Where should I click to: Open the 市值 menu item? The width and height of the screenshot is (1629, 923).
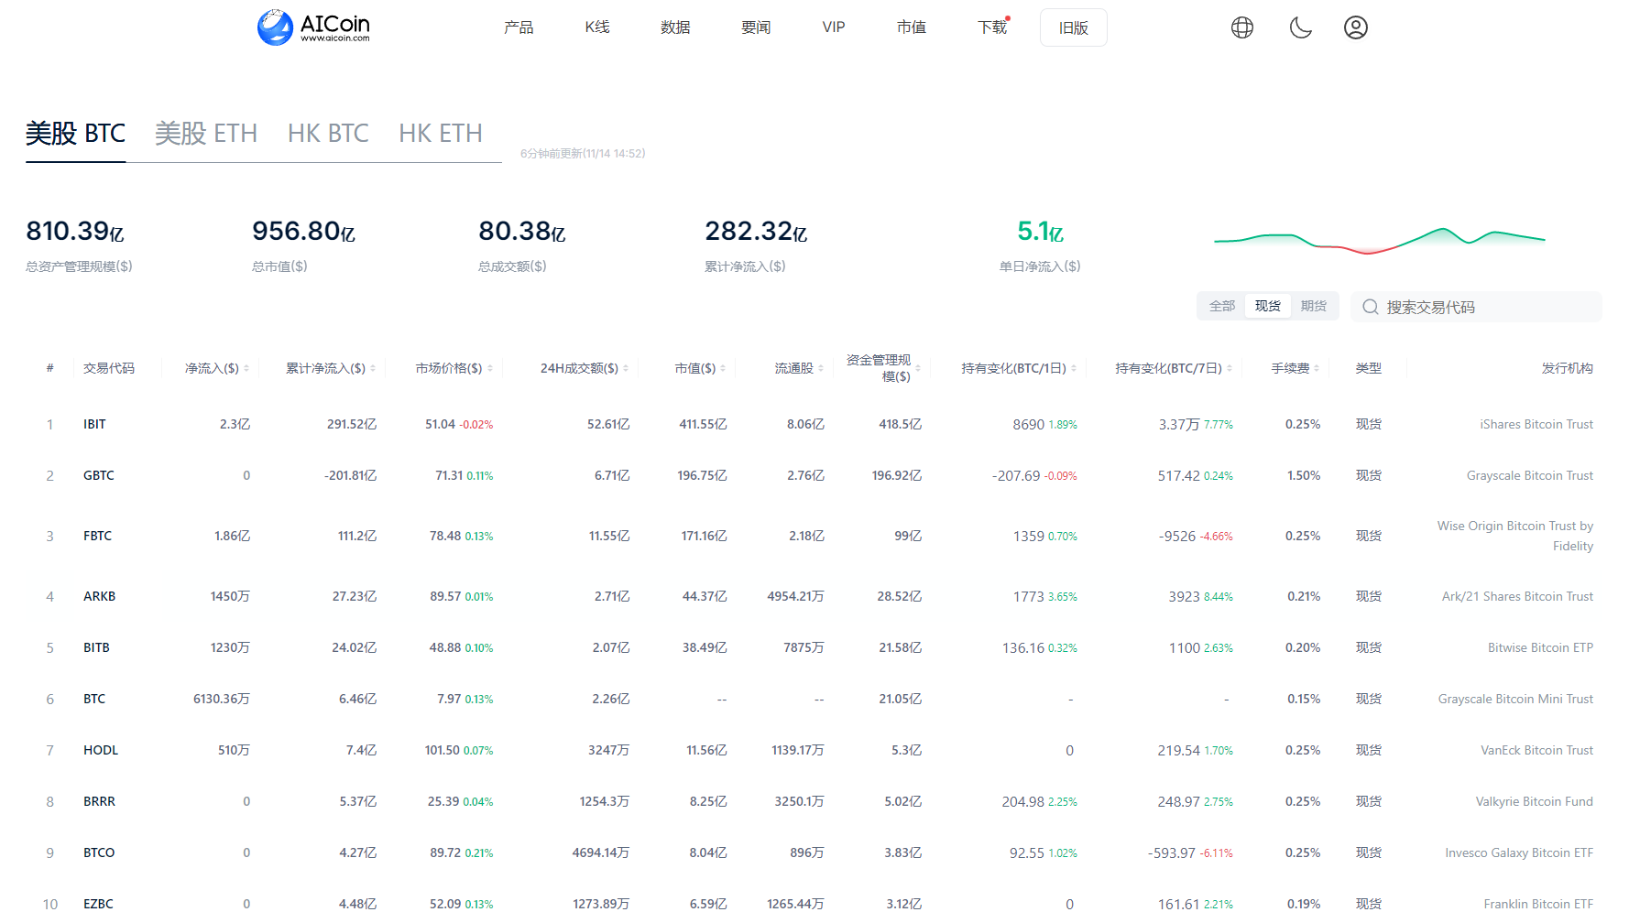pos(912,27)
